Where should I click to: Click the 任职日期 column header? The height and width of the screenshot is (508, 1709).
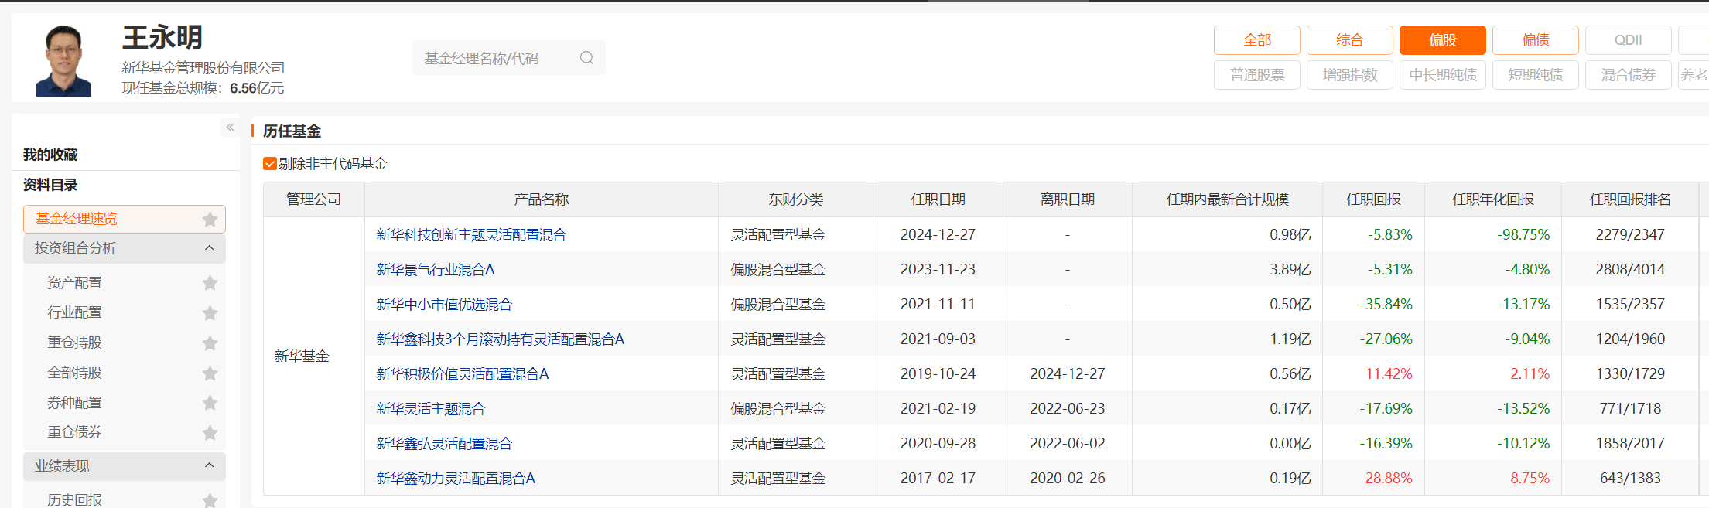coord(938,199)
